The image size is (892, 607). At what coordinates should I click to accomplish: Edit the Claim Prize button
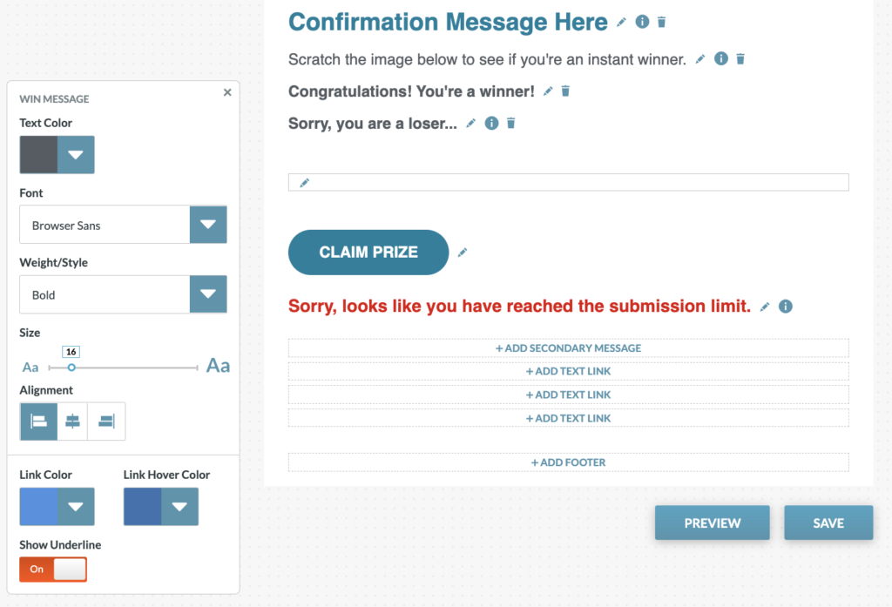pyautogui.click(x=463, y=253)
